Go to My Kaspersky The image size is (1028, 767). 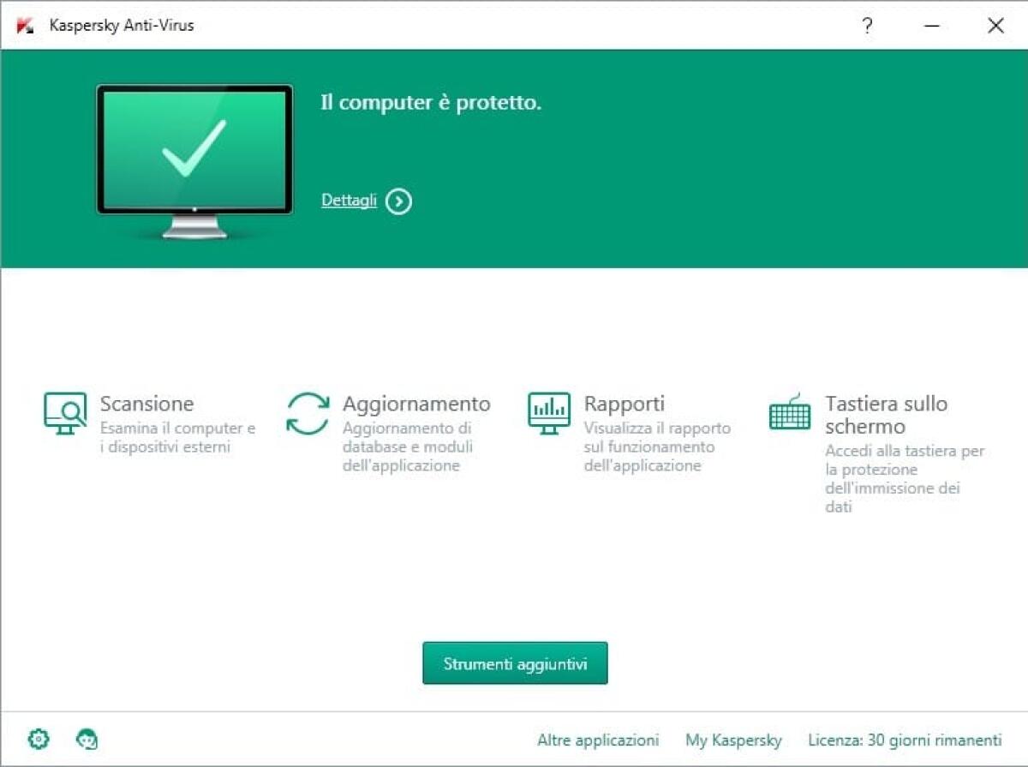pos(733,740)
